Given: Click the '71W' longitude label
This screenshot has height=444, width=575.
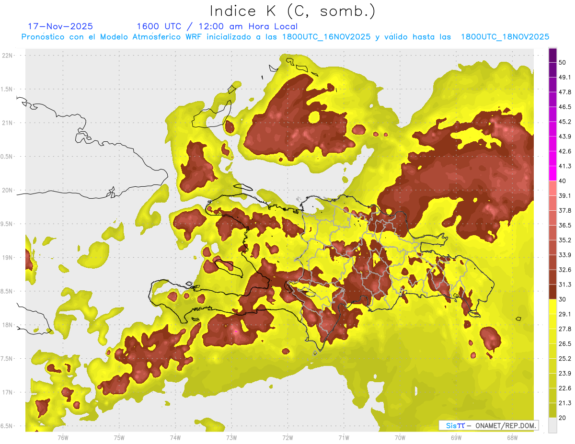Looking at the screenshot, I should tap(344, 438).
